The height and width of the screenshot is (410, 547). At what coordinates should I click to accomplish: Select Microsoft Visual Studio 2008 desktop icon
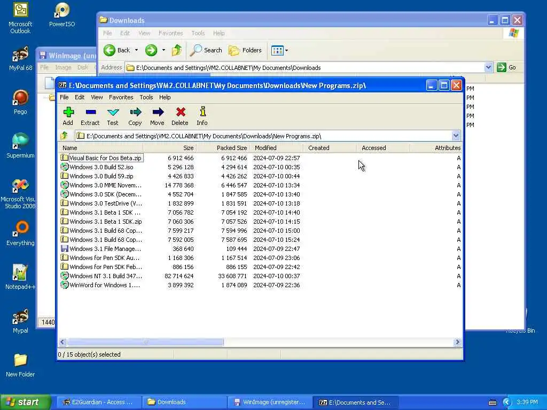click(x=20, y=193)
